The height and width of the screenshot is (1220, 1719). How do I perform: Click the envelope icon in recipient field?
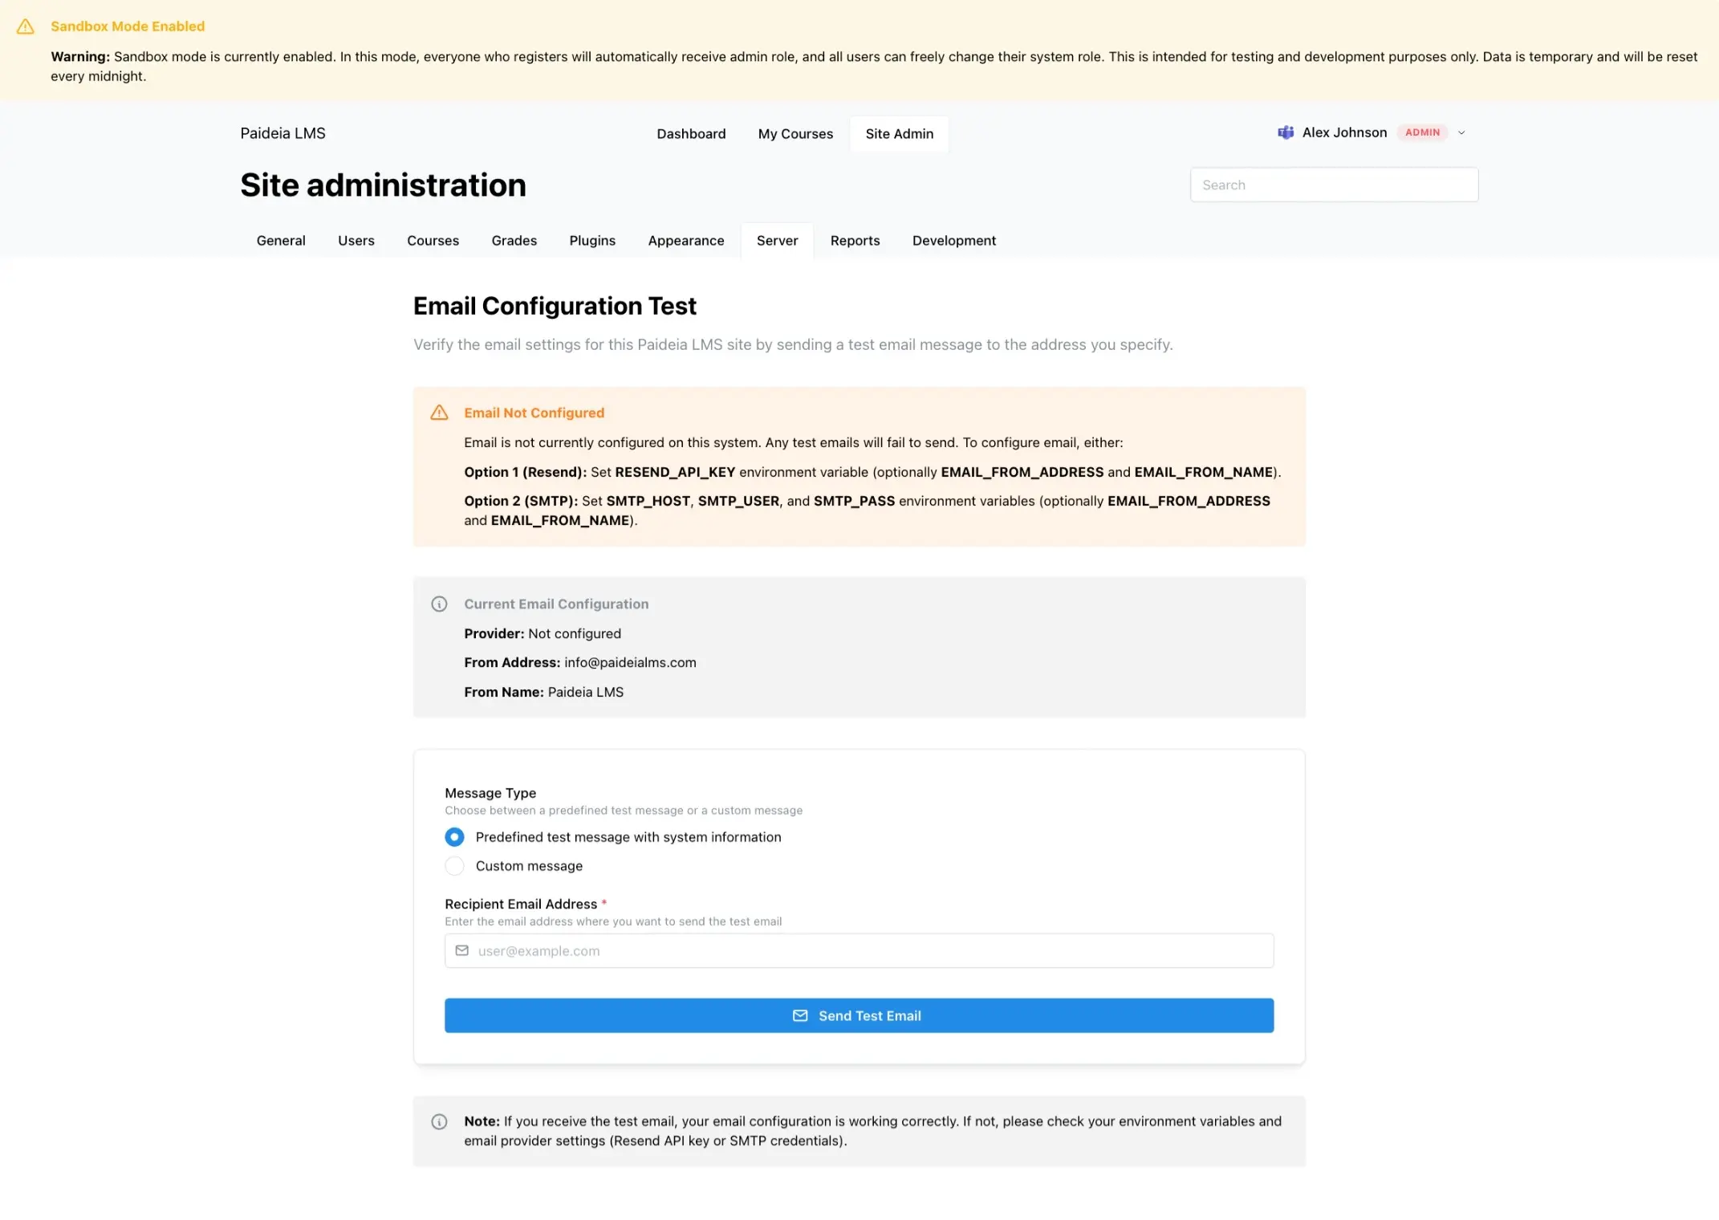point(462,950)
